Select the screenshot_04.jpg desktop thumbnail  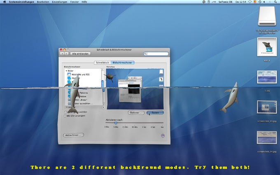point(267,137)
